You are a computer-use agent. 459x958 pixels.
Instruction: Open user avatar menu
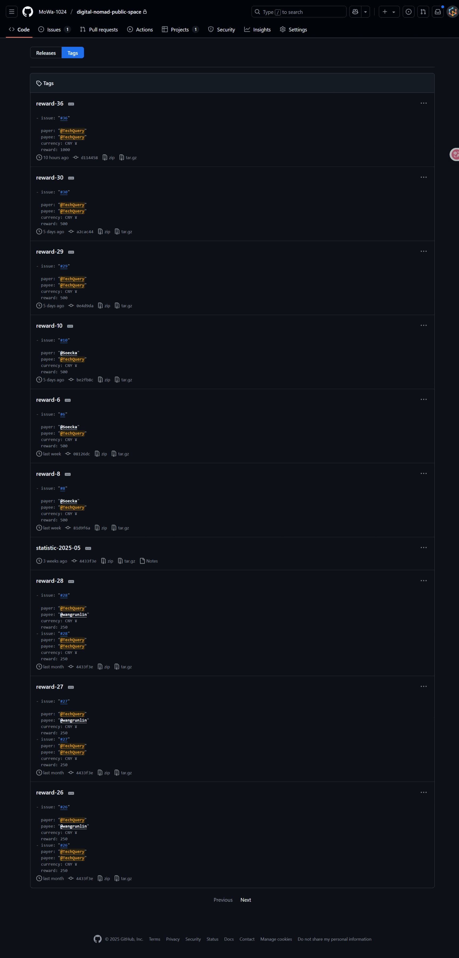coord(452,12)
